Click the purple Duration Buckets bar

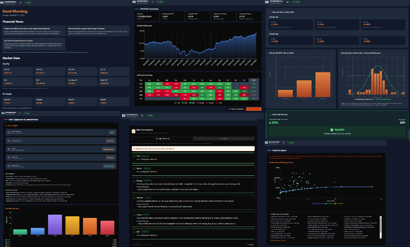(x=55, y=225)
